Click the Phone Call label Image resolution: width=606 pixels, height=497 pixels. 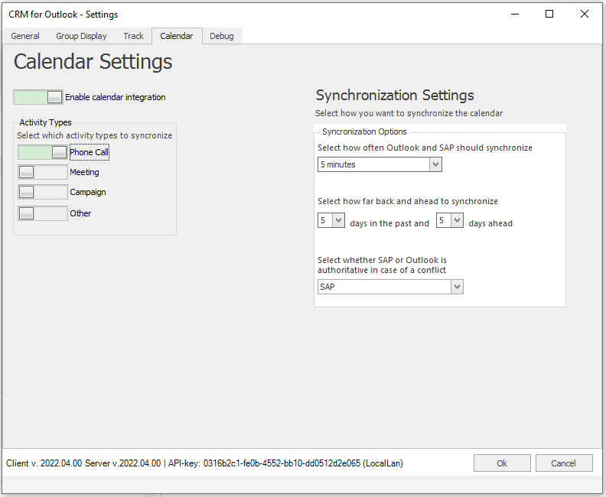point(90,152)
